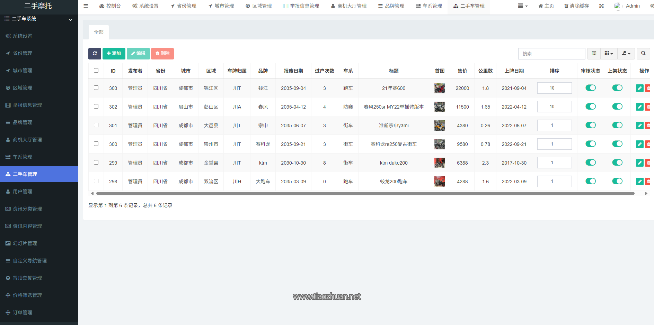Select the 二手车管理 sidebar item
The width and height of the screenshot is (654, 325).
click(39, 174)
